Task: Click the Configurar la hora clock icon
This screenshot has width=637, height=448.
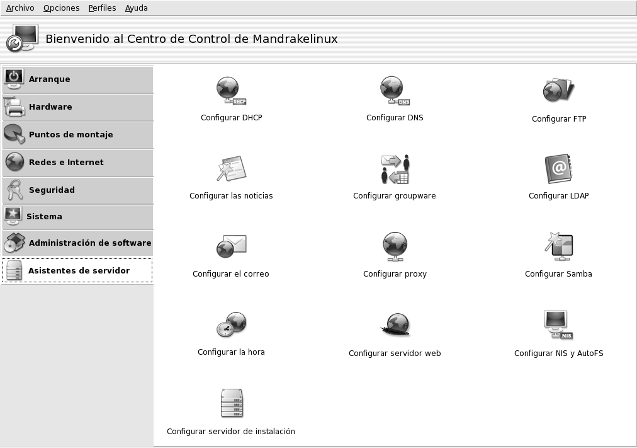Action: (231, 325)
